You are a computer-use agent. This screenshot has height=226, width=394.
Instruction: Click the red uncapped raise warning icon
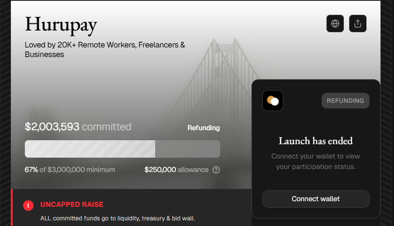tap(28, 205)
